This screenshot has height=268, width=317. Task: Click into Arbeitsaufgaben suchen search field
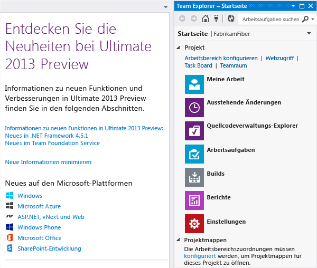271,20
